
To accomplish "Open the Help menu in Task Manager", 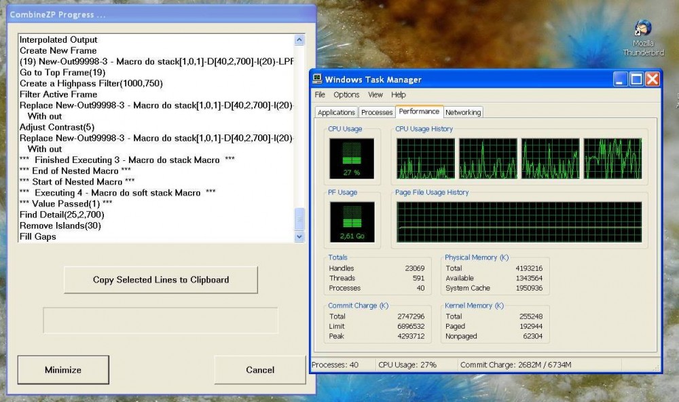I will pos(399,95).
